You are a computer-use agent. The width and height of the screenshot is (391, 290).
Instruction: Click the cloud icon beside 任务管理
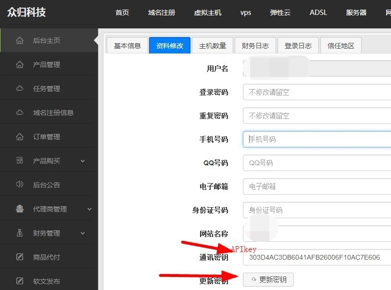tap(19, 89)
